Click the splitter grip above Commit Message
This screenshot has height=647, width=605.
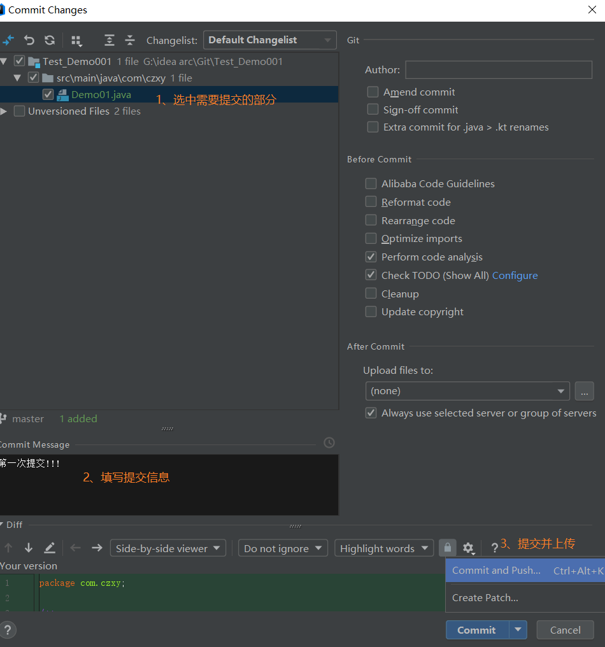coord(167,429)
